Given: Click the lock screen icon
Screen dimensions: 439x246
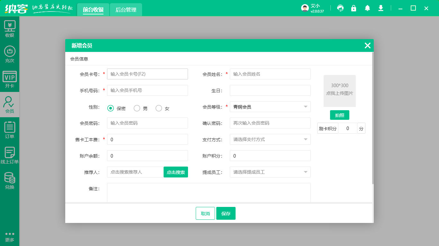Looking at the screenshot, I should click(354, 8).
